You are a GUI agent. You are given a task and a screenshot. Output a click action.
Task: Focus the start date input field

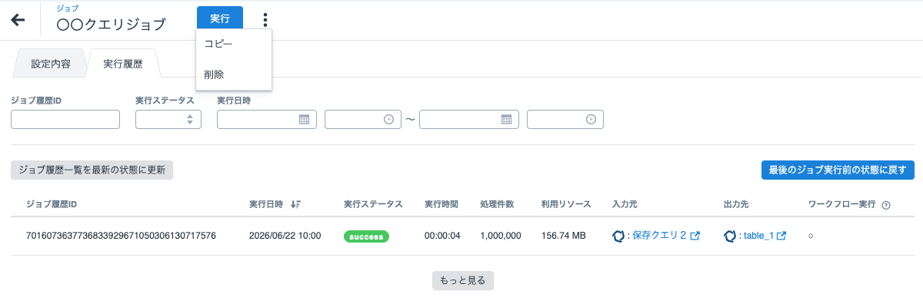[267, 119]
